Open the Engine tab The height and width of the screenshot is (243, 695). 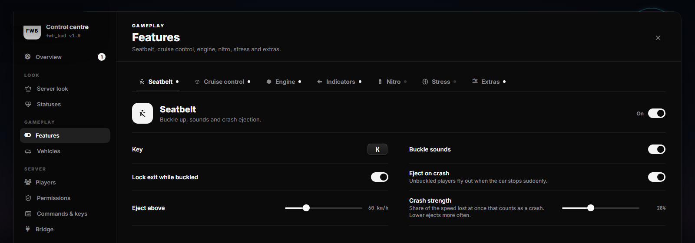pyautogui.click(x=284, y=82)
